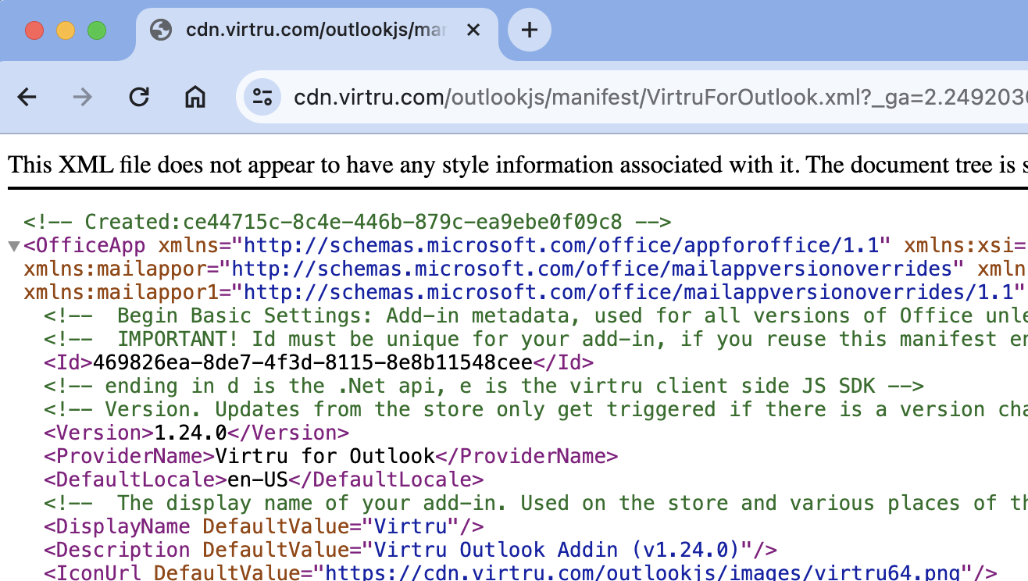Open a new browser tab

click(530, 30)
